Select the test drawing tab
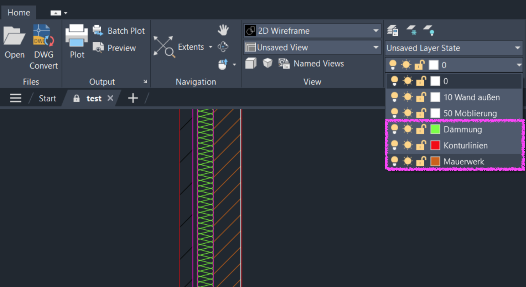This screenshot has width=526, height=287. coord(94,98)
